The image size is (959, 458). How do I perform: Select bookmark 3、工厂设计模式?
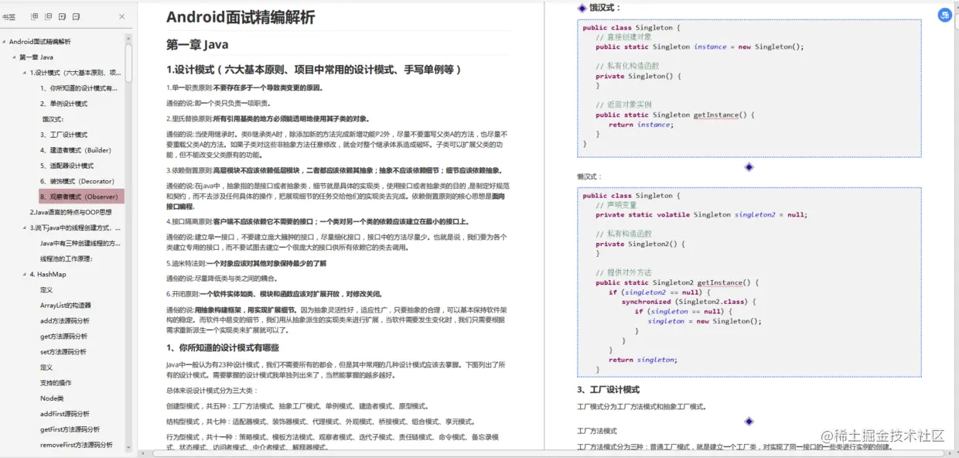coord(64,135)
